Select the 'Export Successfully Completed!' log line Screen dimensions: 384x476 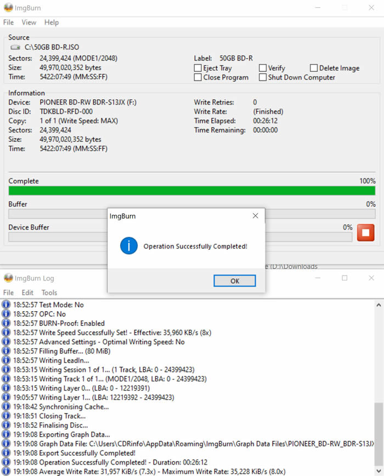74,453
